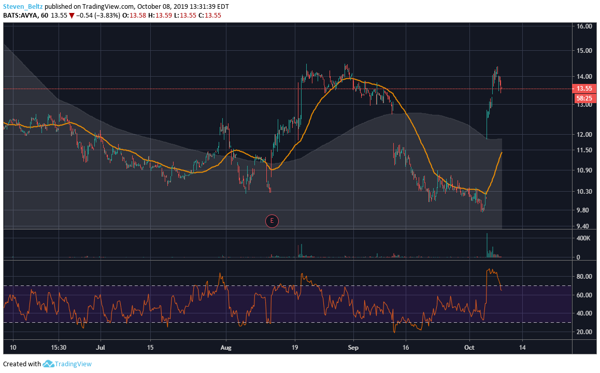The width and height of the screenshot is (600, 373).
Task: Click the 80.00 RSI axis label
Action: [x=584, y=276]
